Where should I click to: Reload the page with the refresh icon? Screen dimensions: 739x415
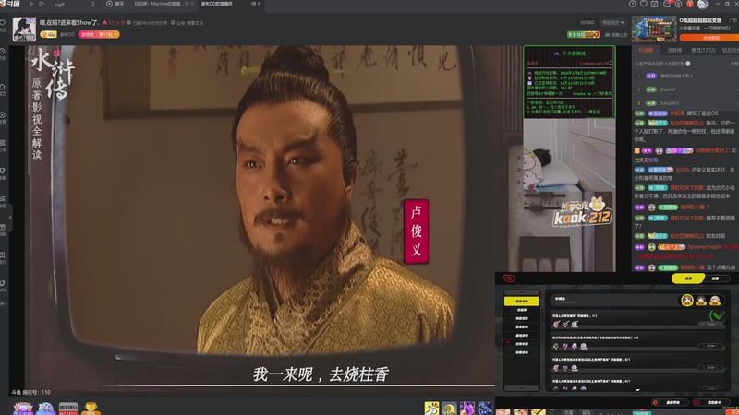click(42, 4)
